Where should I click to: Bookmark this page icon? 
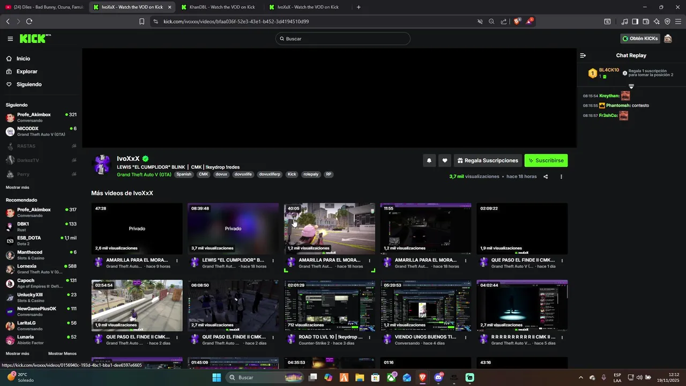coord(141,21)
